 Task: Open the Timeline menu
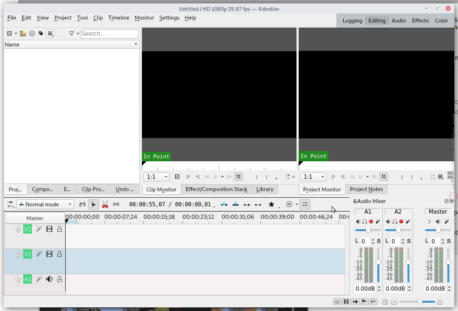point(119,17)
